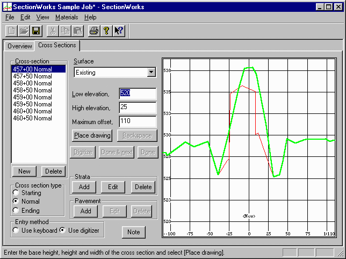Screen dimensions: 346x259
Task: Click the Print toolbar icon
Action: click(x=95, y=31)
